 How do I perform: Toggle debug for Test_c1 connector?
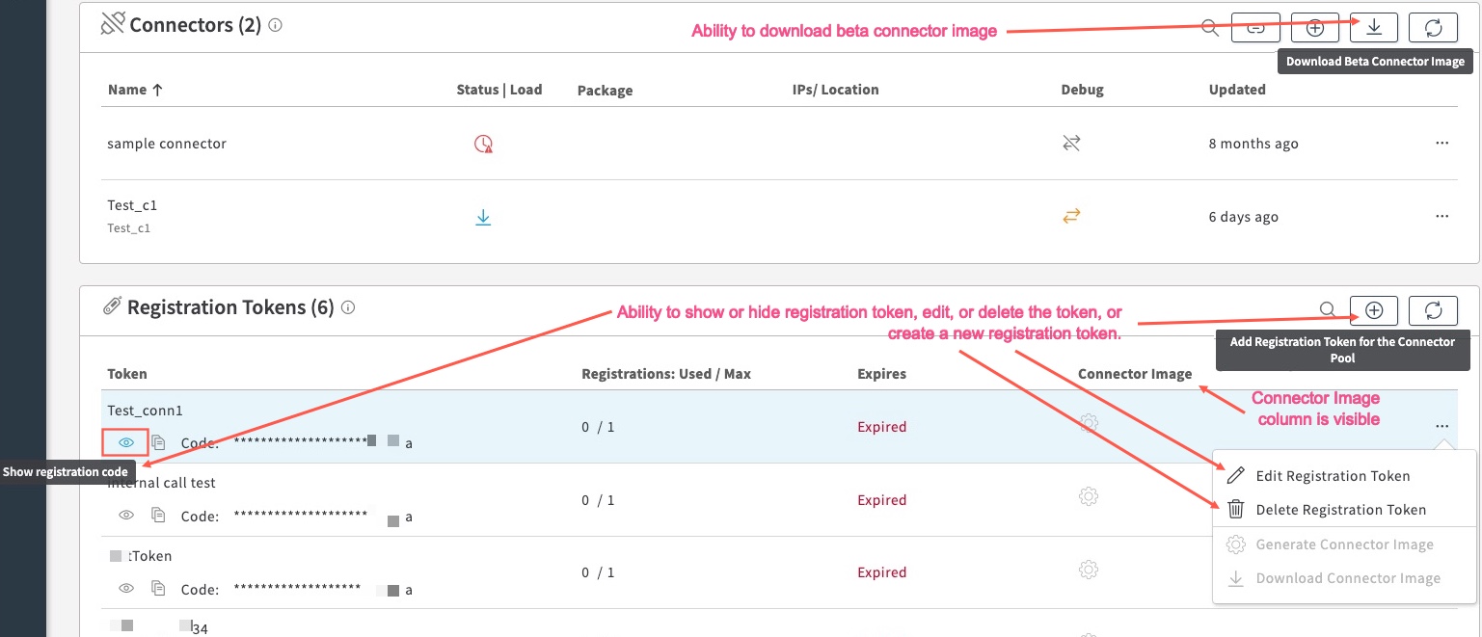[x=1071, y=217]
